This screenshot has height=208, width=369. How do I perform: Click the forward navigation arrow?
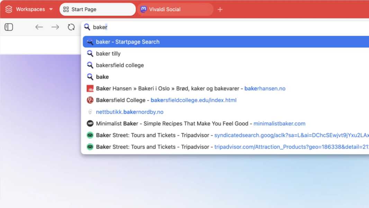pos(55,27)
